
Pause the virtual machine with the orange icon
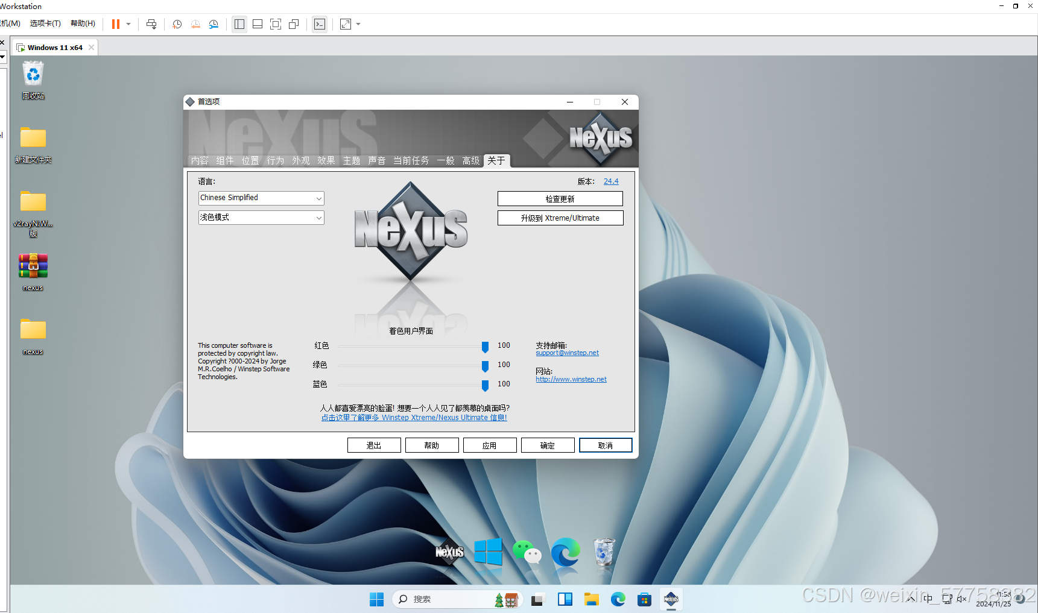[x=116, y=24]
